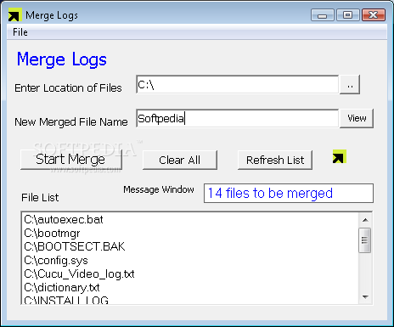This screenshot has height=327, width=394.
Task: Click the New Merged File Name field
Action: coord(237,118)
